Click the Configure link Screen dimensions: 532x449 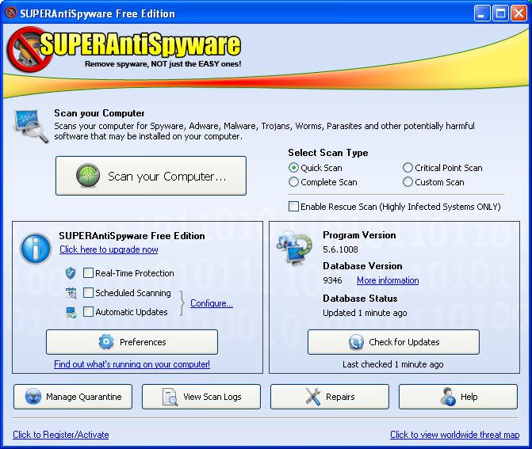coord(211,303)
